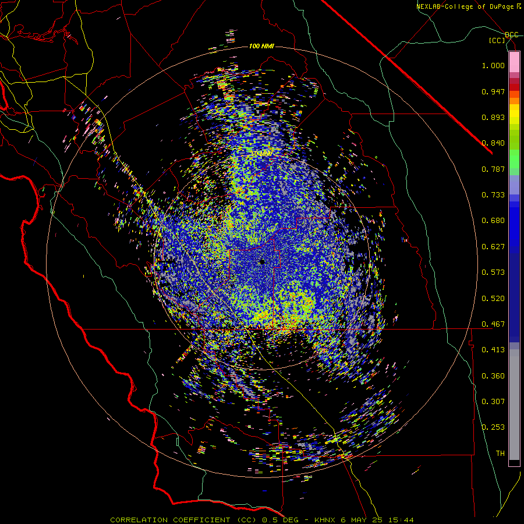
Task: Click the 0.840 color scale value
Action: (x=493, y=143)
